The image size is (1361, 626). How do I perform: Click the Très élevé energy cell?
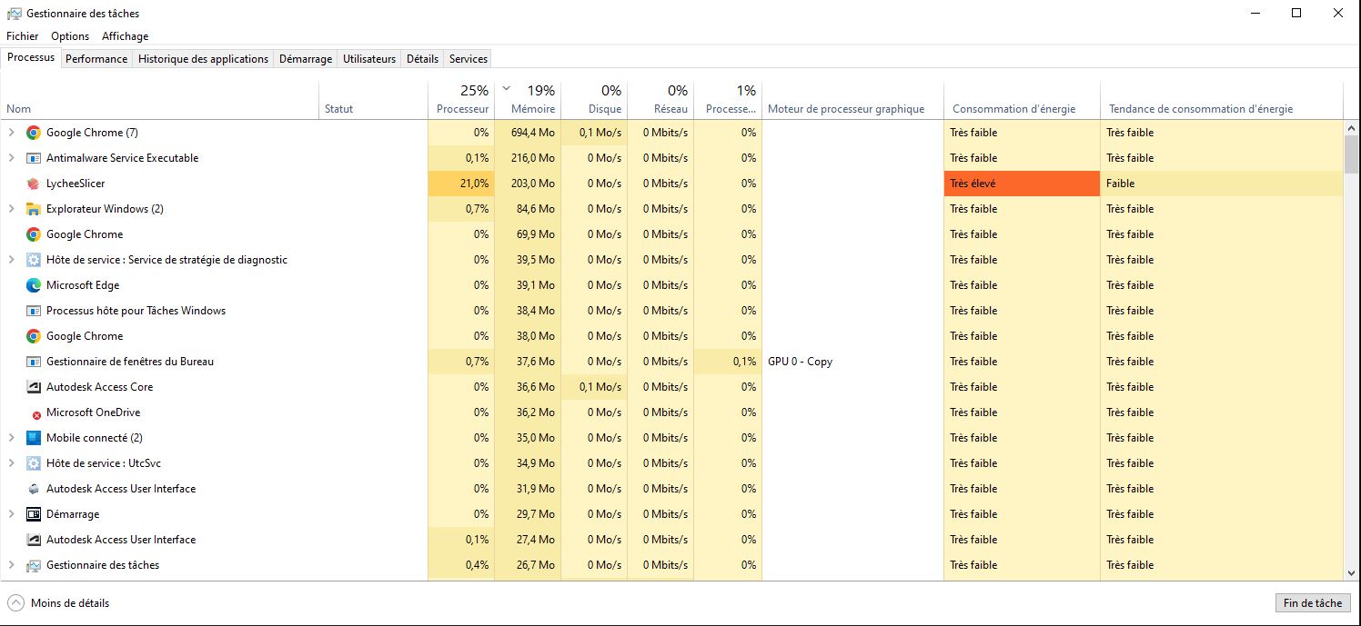(x=1022, y=184)
